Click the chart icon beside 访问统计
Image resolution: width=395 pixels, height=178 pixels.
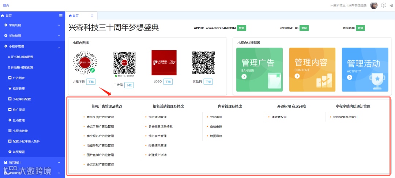(x=6, y=162)
